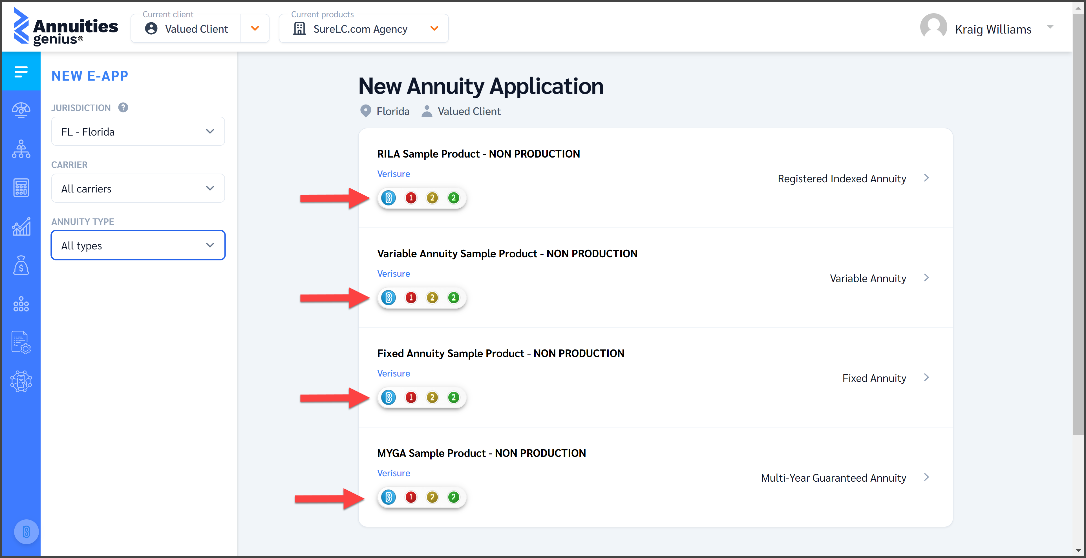The image size is (1086, 558).
Task: Click the green 2 badge on Variable Annuity product
Action: click(454, 298)
